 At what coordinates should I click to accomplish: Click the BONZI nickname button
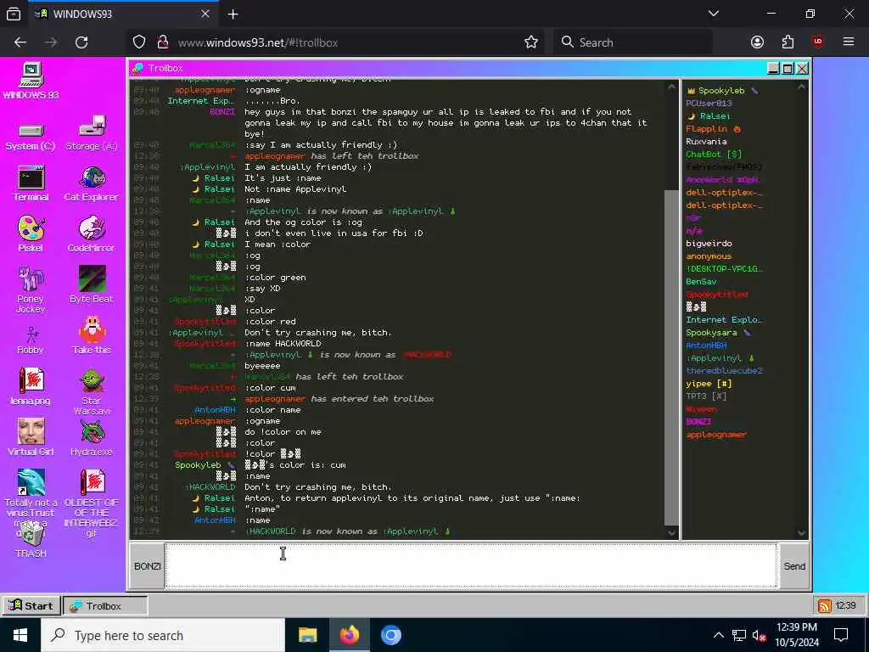coord(147,566)
